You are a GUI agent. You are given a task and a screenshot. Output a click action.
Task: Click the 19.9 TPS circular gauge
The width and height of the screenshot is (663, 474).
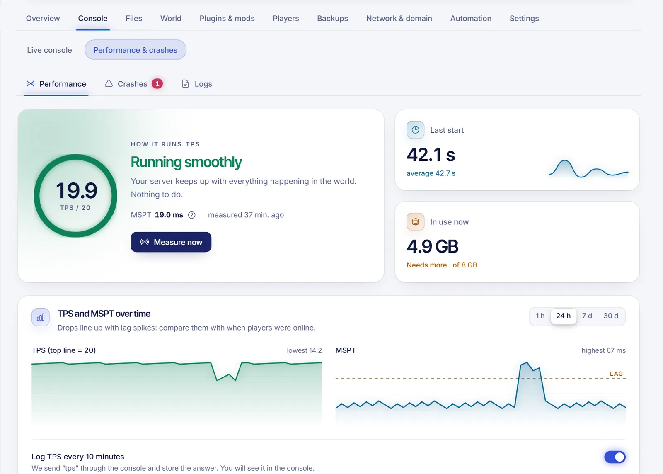pyautogui.click(x=75, y=196)
